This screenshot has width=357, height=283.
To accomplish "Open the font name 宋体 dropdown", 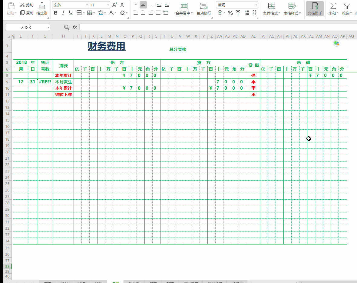I will coord(87,5).
